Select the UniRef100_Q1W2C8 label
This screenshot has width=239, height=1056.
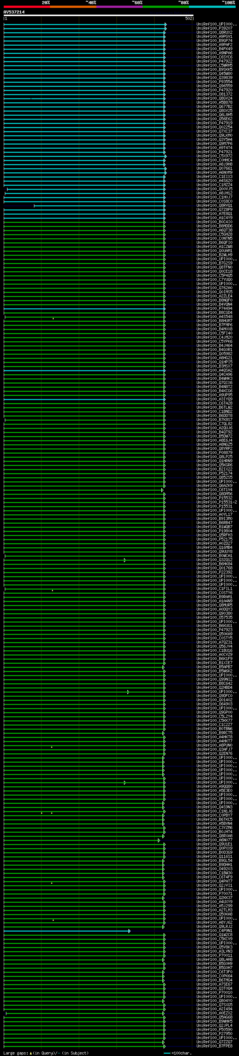214,935
